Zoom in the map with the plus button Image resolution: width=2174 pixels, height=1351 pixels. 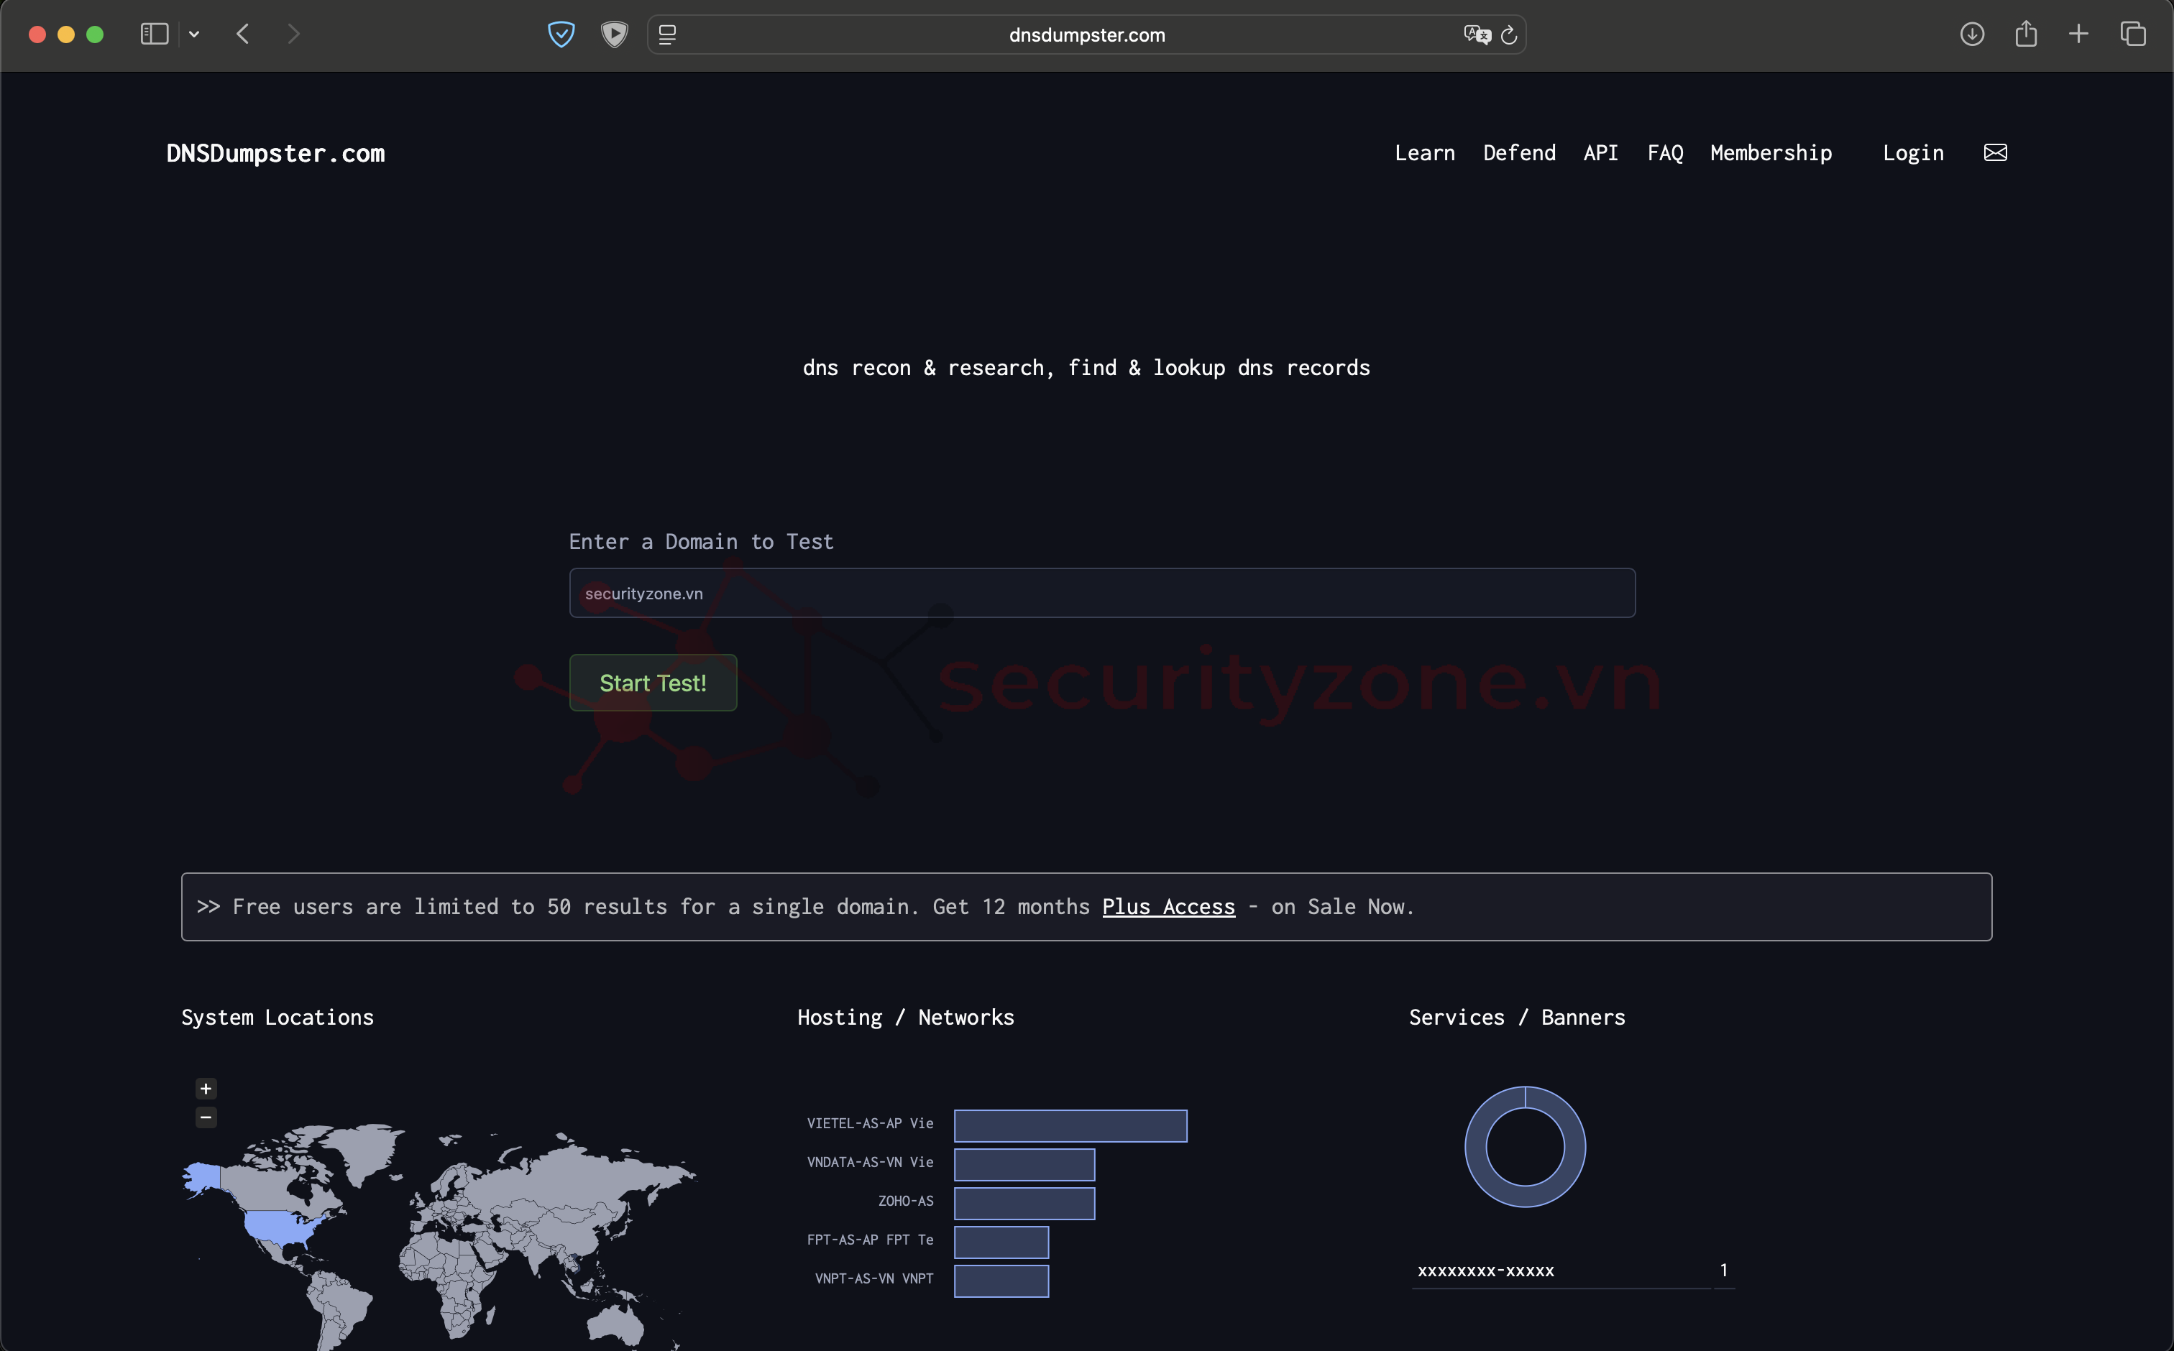click(x=206, y=1088)
